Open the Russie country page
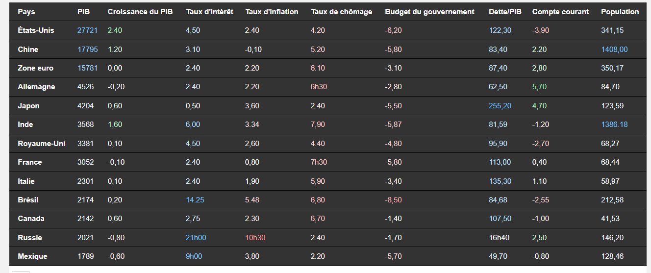Image resolution: width=651 pixels, height=273 pixels. (x=30, y=238)
